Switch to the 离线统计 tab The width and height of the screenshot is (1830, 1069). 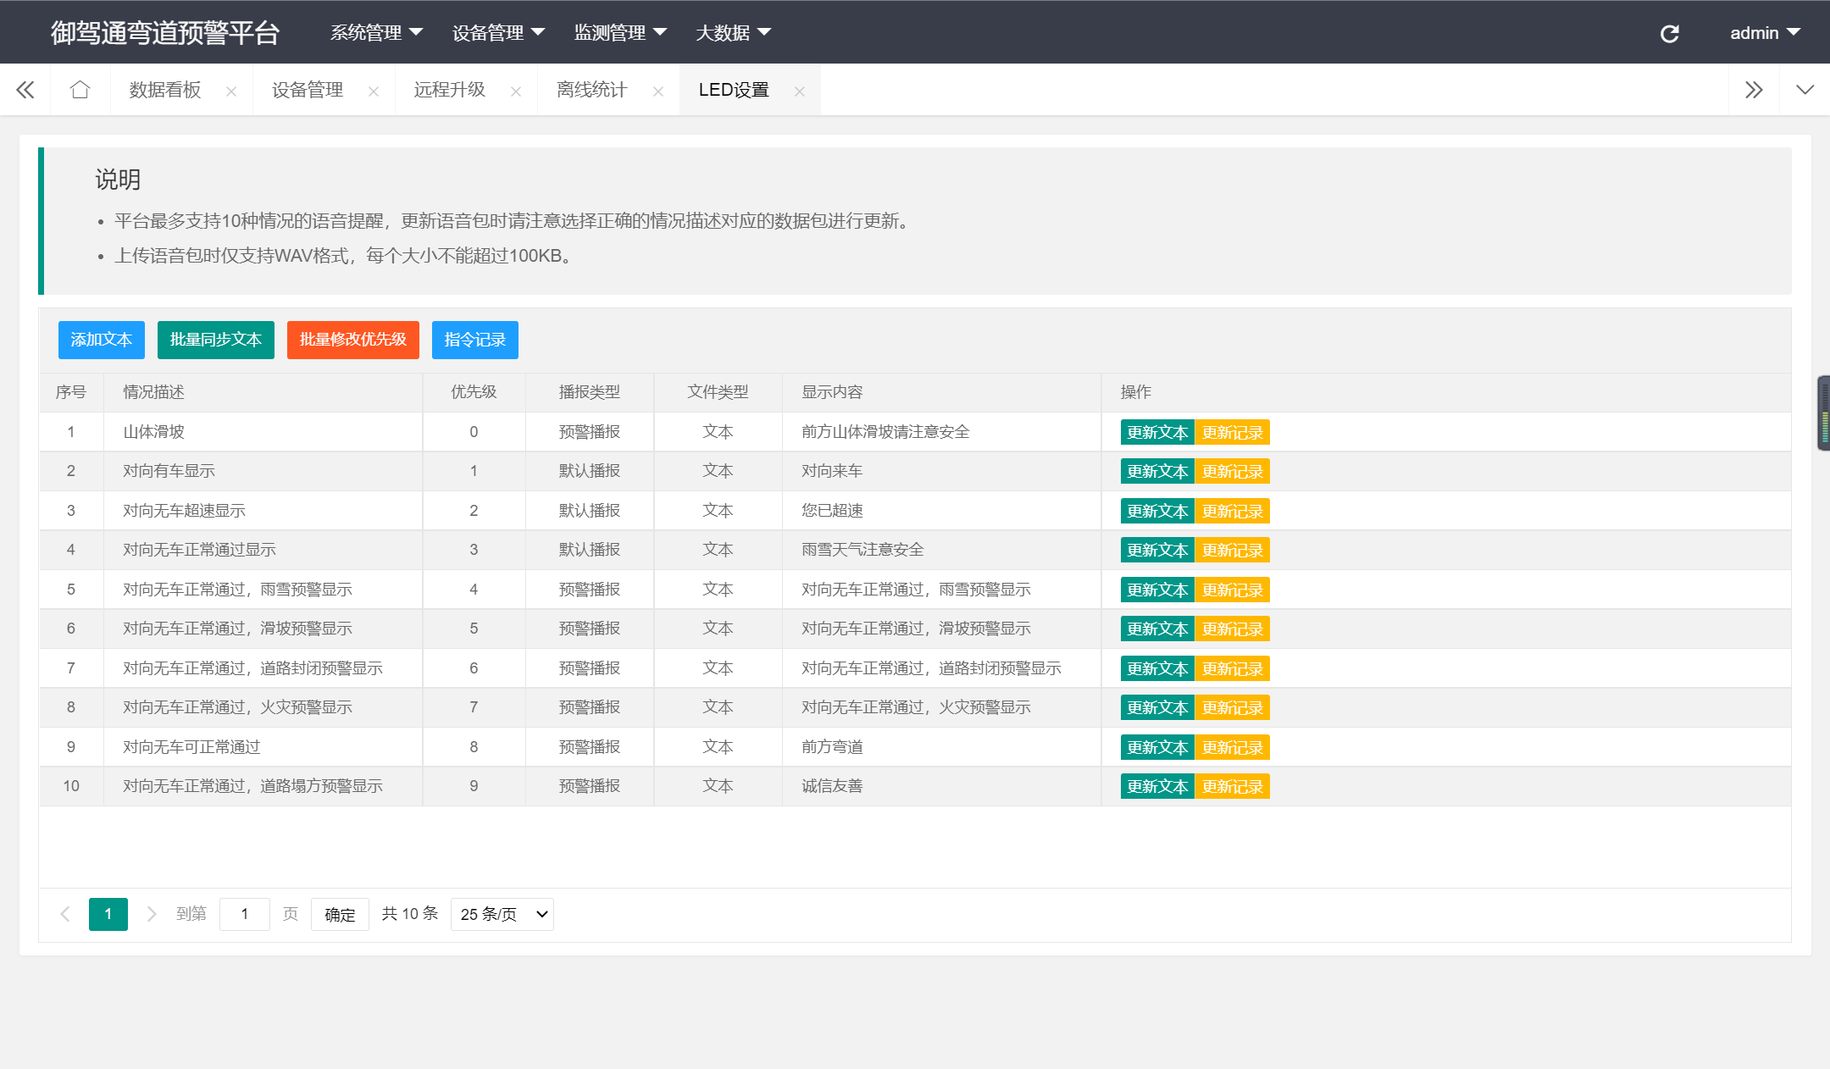592,90
